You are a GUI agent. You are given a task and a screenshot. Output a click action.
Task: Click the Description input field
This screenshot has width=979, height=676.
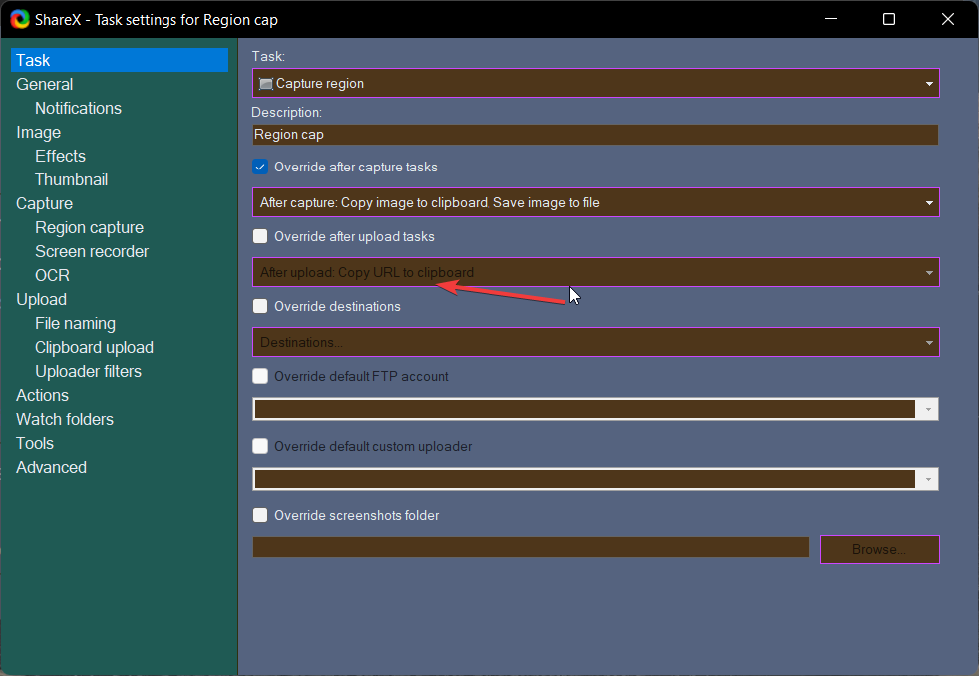coord(498,134)
